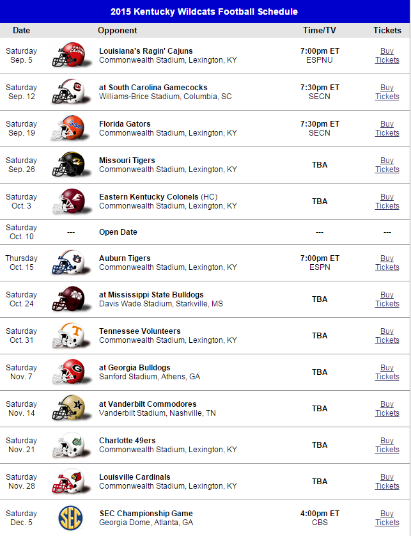
Task: Open Buy Tickets for the Florida Gators game
Action: click(x=387, y=129)
